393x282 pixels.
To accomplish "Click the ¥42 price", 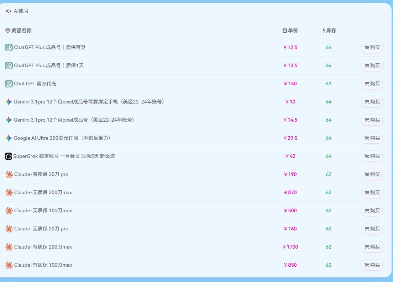I will click(x=290, y=156).
